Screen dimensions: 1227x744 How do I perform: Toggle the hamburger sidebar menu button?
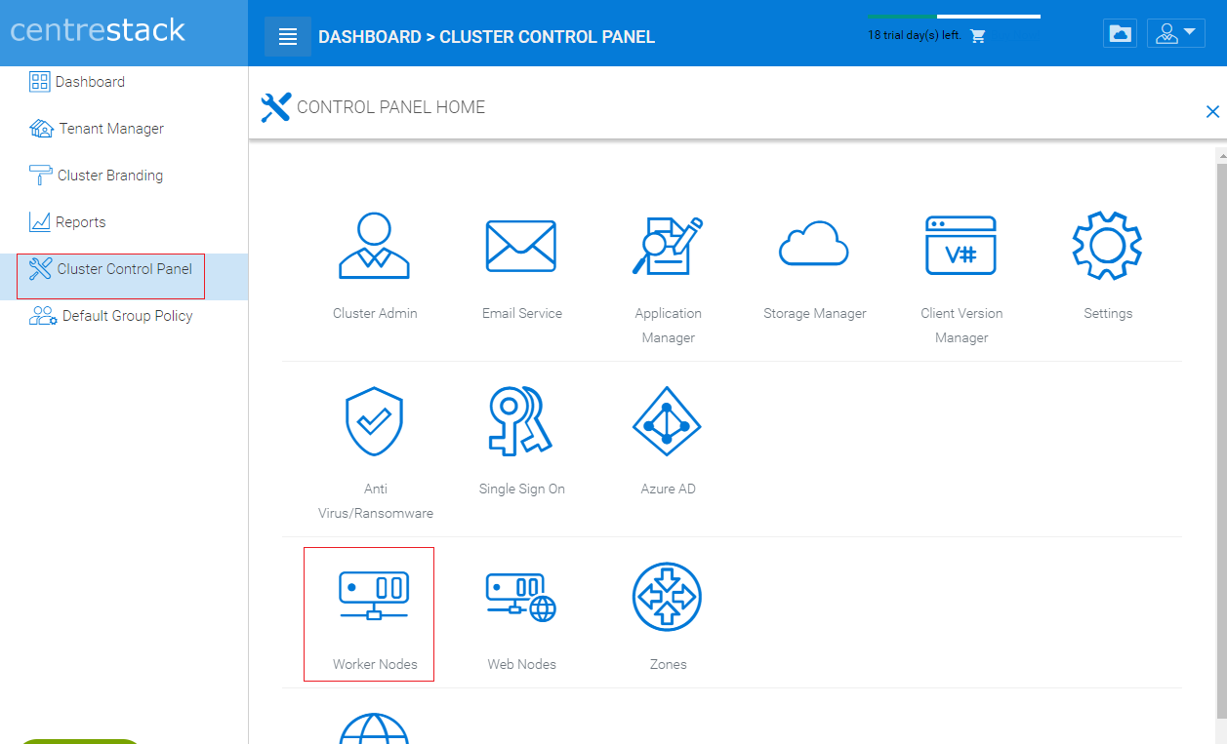tap(288, 37)
